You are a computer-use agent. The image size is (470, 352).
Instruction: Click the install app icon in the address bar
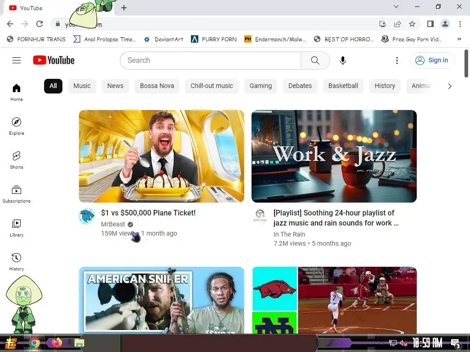pyautogui.click(x=383, y=24)
